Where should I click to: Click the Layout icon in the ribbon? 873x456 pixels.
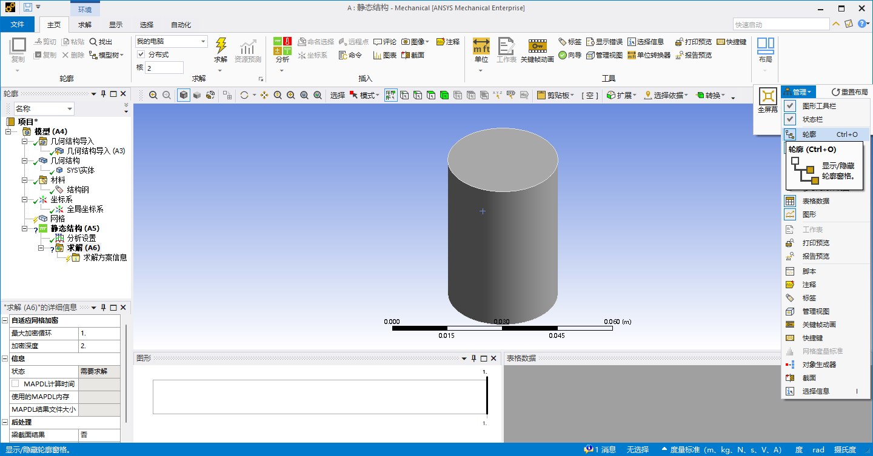pos(766,46)
